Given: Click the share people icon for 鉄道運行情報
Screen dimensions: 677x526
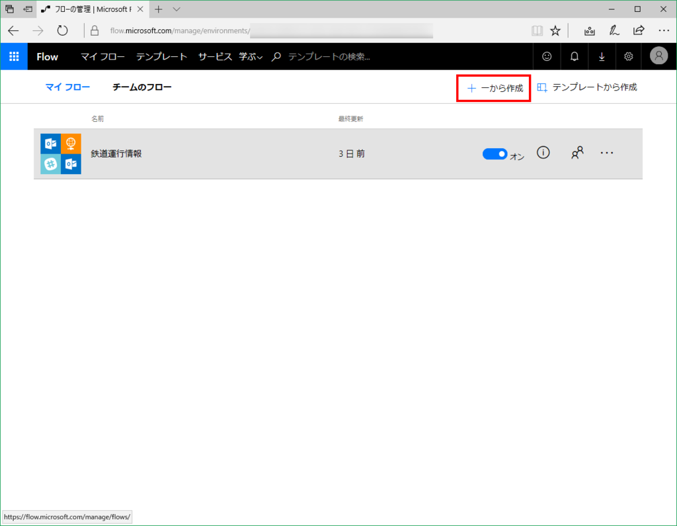Looking at the screenshot, I should point(577,153).
